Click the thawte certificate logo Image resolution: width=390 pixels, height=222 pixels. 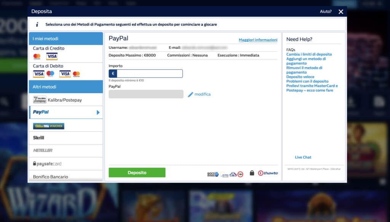point(268,173)
